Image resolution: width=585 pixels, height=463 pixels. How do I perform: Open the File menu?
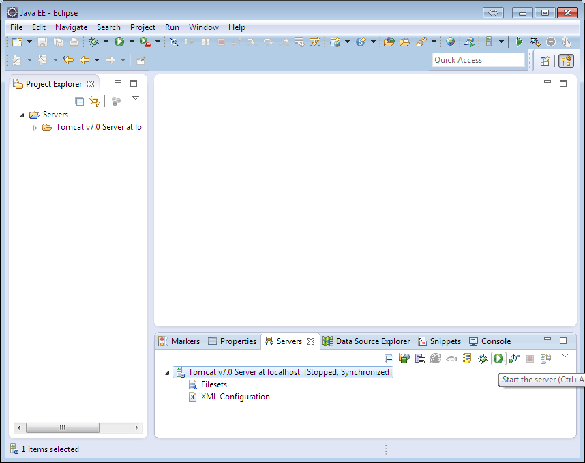16,27
